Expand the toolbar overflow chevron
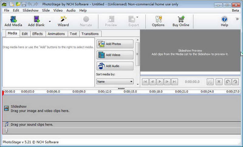Image resolution: width=243 pixels, height=147 pixels. (x=237, y=19)
